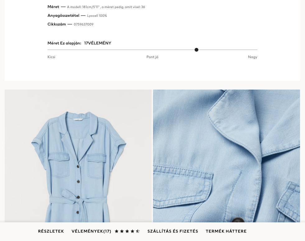Viewport: 305px width, 241px height.
Task: Click the first rating star
Action: point(117,231)
